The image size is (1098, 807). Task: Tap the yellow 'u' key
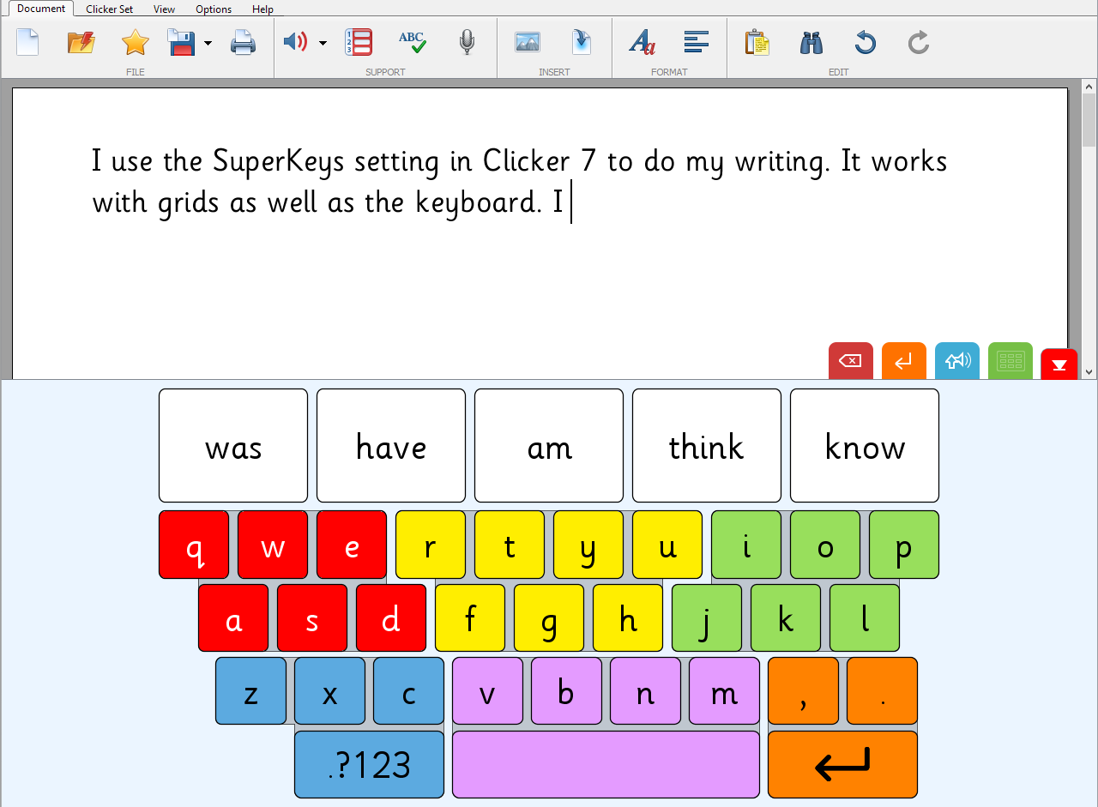click(x=667, y=545)
